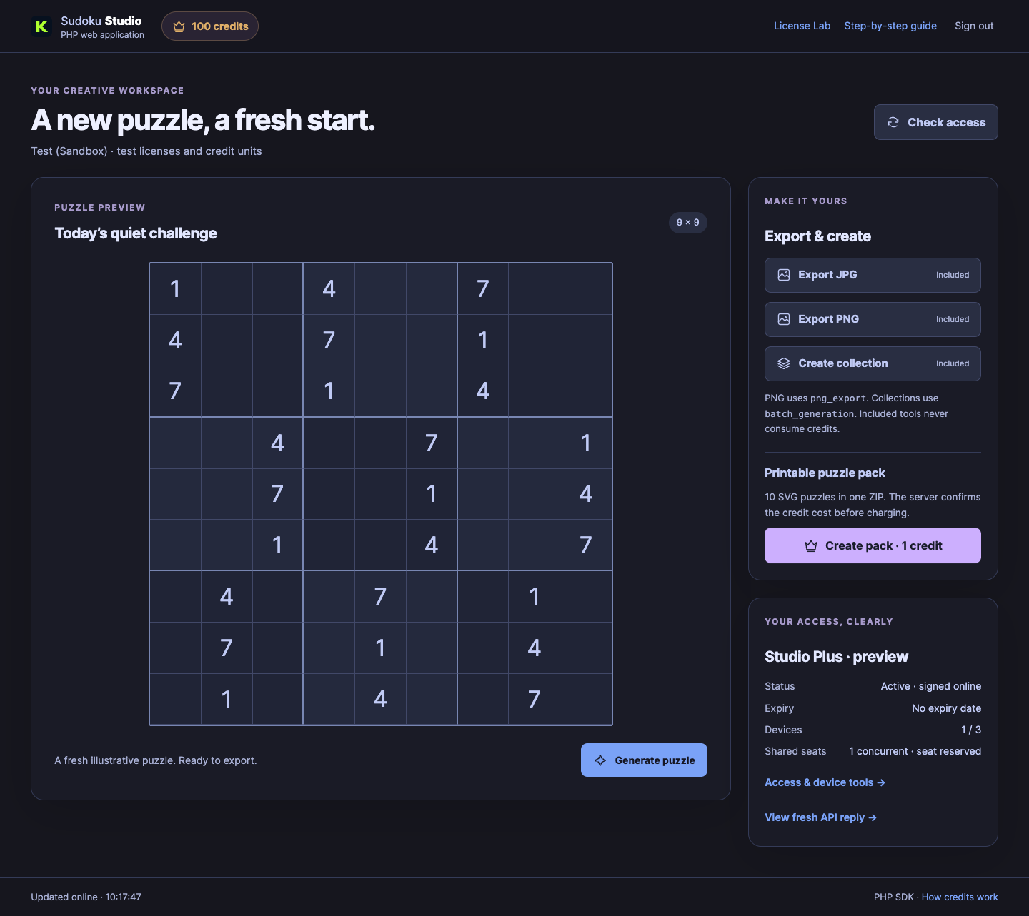Viewport: 1029px width, 916px height.
Task: Click the Export PNG button label
Action: 828,319
